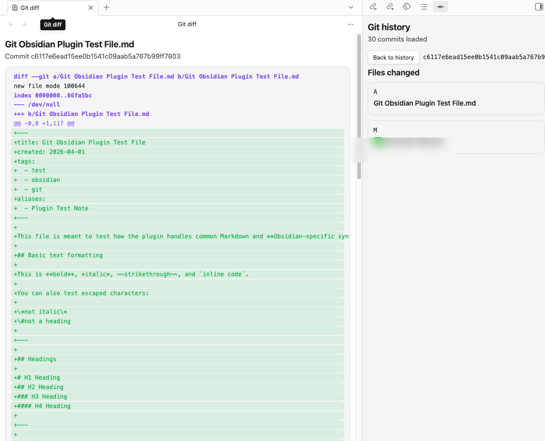This screenshot has height=441, width=545.
Task: Navigate back with left arrow
Action: pyautogui.click(x=12, y=24)
